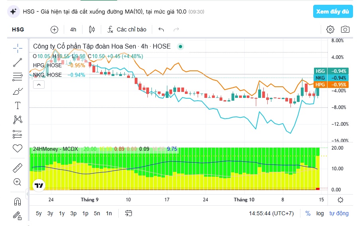Click the NKG price label on scale

[x=331, y=78]
